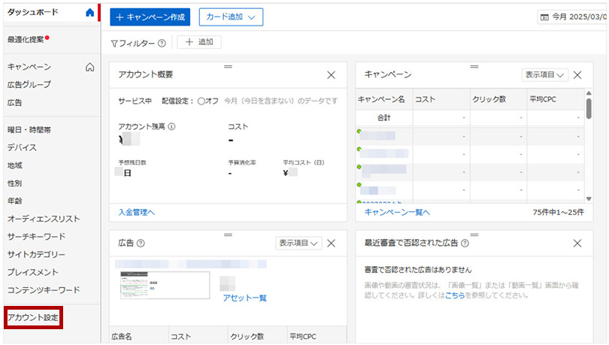Click the info icon beside アカウント残高
This screenshot has width=609, height=345.
click(171, 126)
